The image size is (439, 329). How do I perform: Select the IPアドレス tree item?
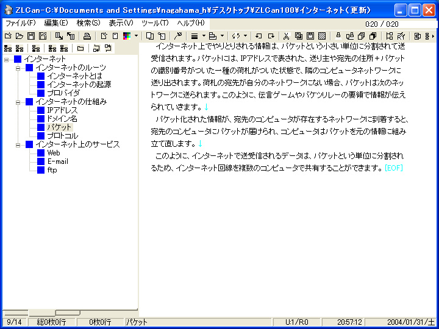point(62,110)
